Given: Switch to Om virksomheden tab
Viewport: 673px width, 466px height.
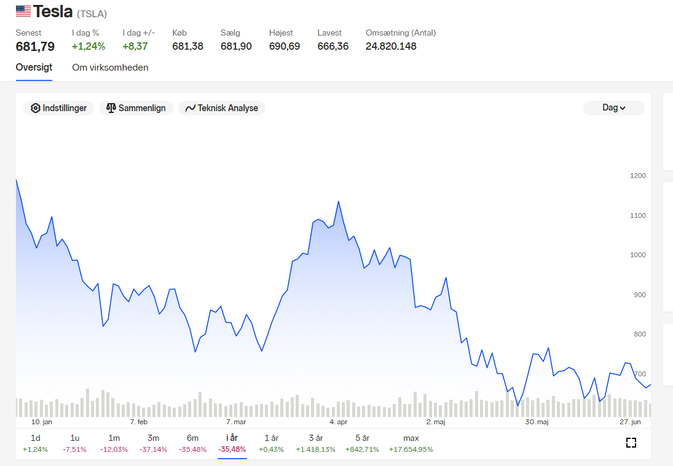Looking at the screenshot, I should click(110, 68).
